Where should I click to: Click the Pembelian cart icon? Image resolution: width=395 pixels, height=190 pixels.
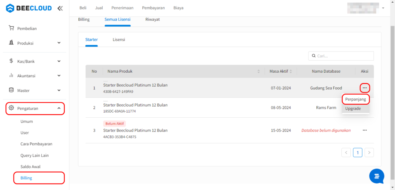coord(12,28)
